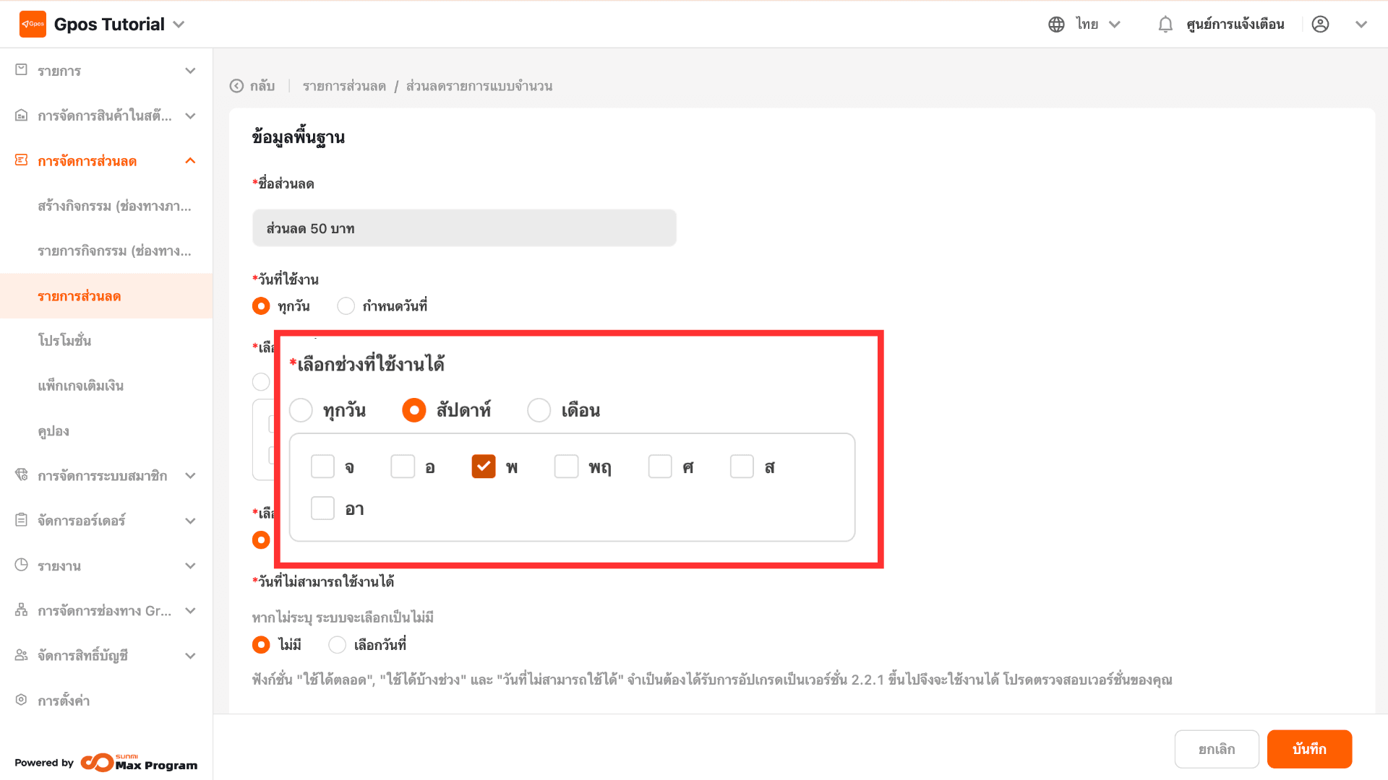Click the ชื่อส่วนลด name input field

pyautogui.click(x=464, y=228)
